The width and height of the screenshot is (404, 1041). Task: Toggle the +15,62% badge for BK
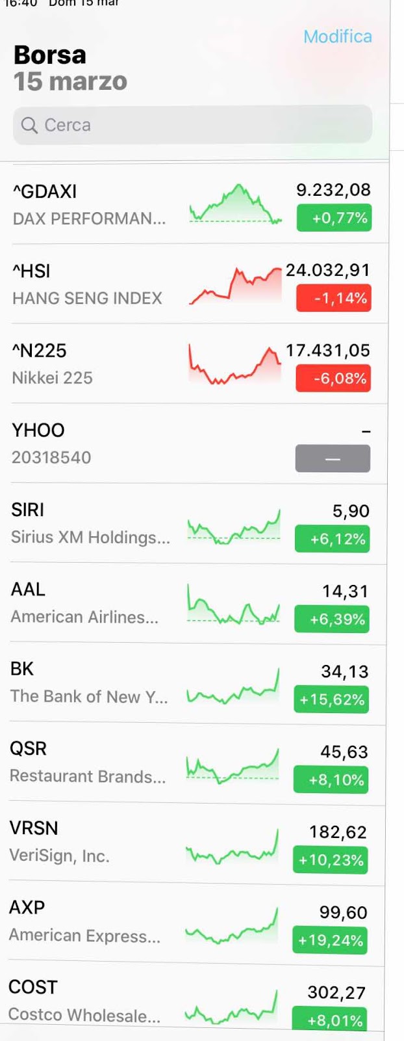point(331,700)
